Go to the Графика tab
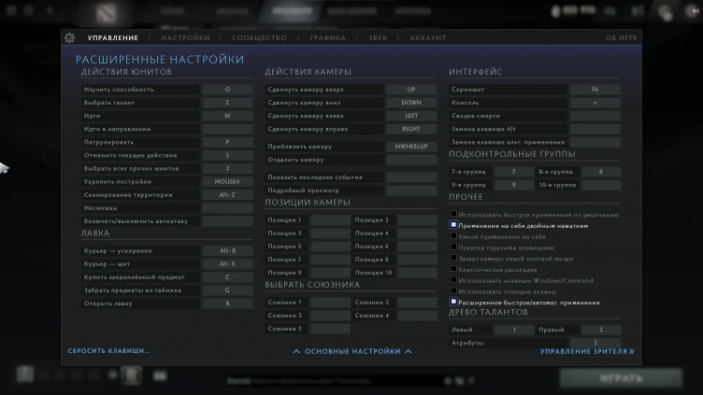703x395 pixels. pyautogui.click(x=328, y=38)
